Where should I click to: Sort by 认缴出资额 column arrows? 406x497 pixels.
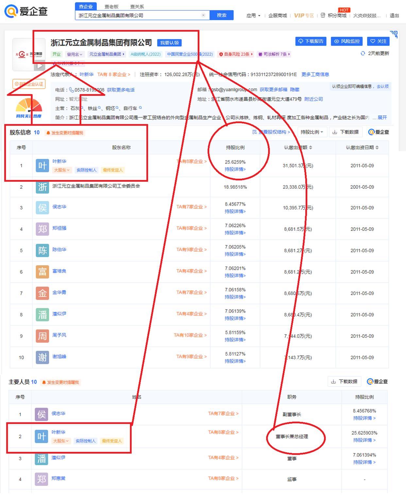click(x=311, y=147)
